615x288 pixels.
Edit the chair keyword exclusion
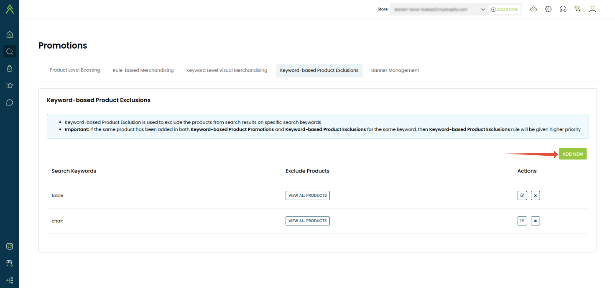522,221
